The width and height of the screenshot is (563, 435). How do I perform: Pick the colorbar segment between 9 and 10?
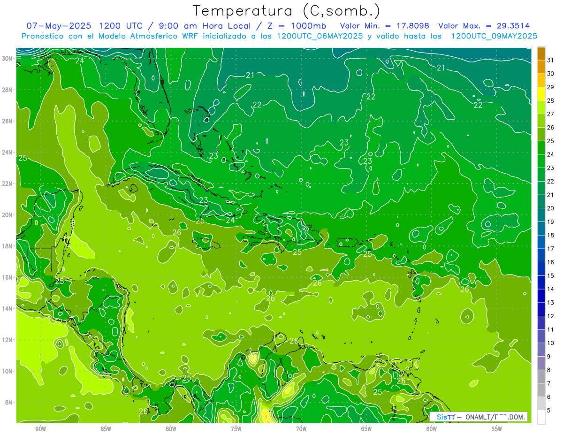click(541, 350)
